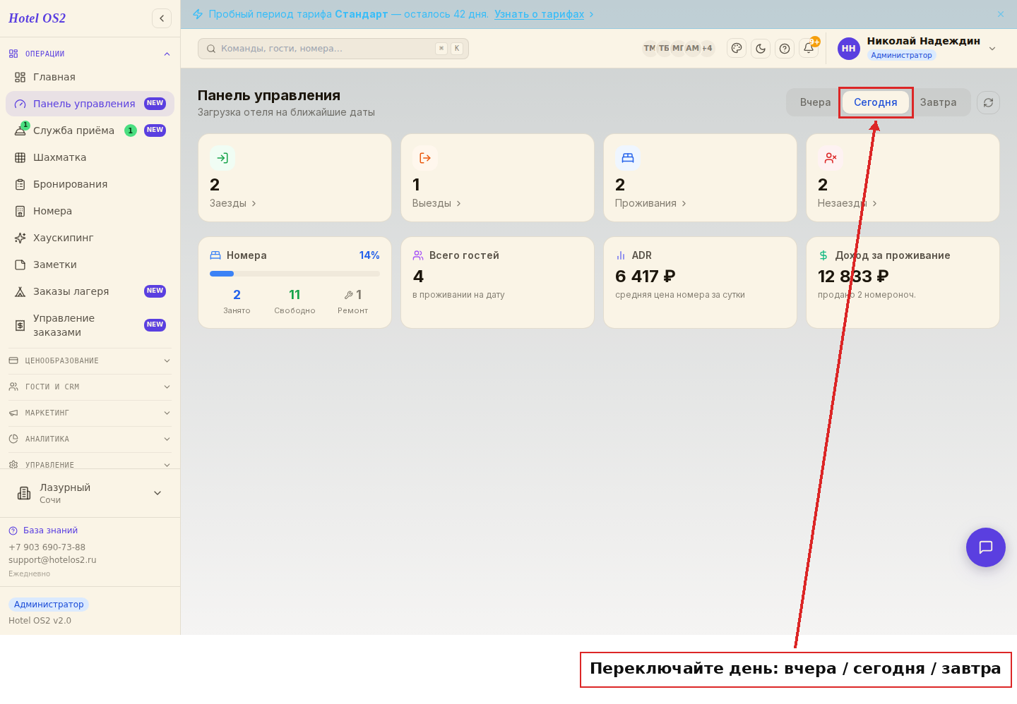The height and width of the screenshot is (704, 1017).
Task: Open Управление заказами in the sidebar
Action: pos(90,325)
